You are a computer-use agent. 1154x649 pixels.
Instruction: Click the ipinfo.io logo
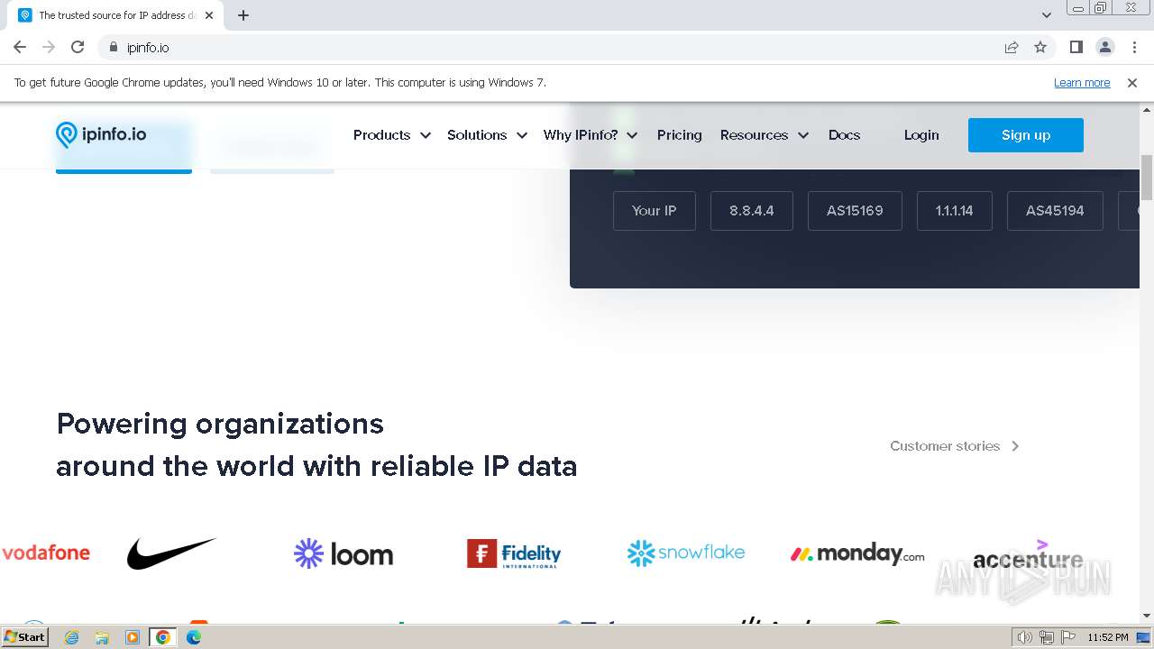point(101,135)
